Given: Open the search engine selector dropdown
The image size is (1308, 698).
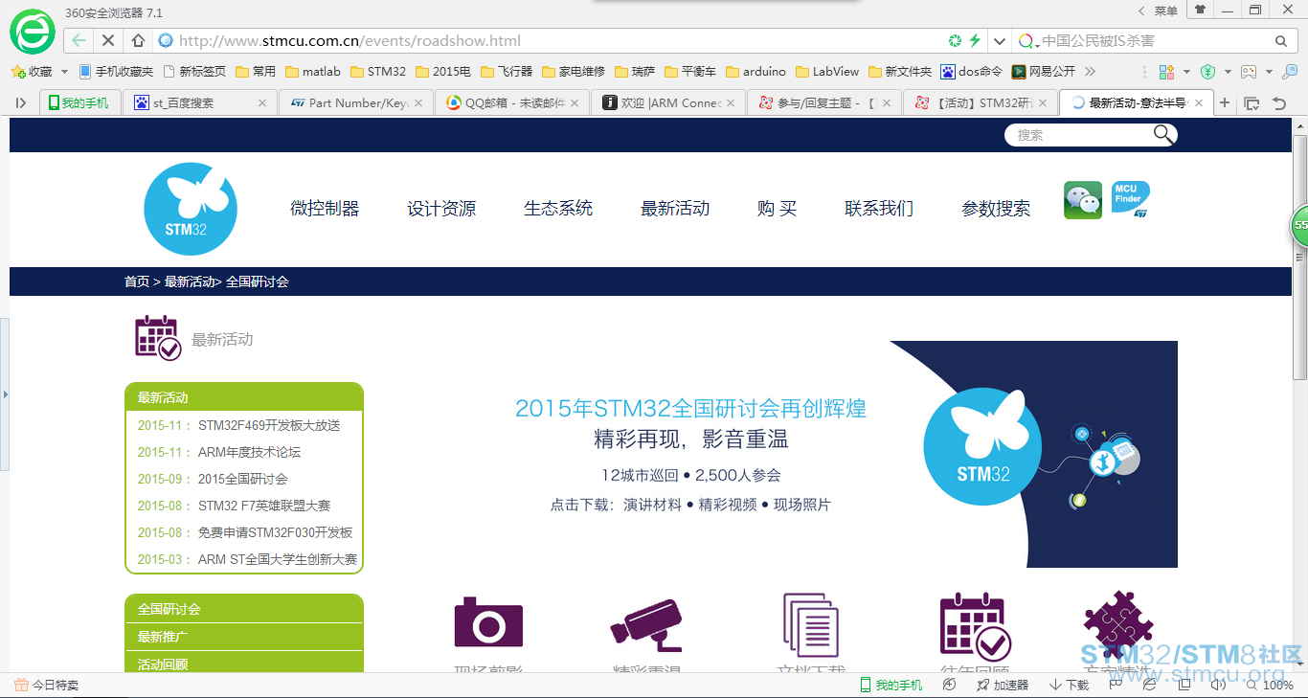Looking at the screenshot, I should click(1028, 41).
